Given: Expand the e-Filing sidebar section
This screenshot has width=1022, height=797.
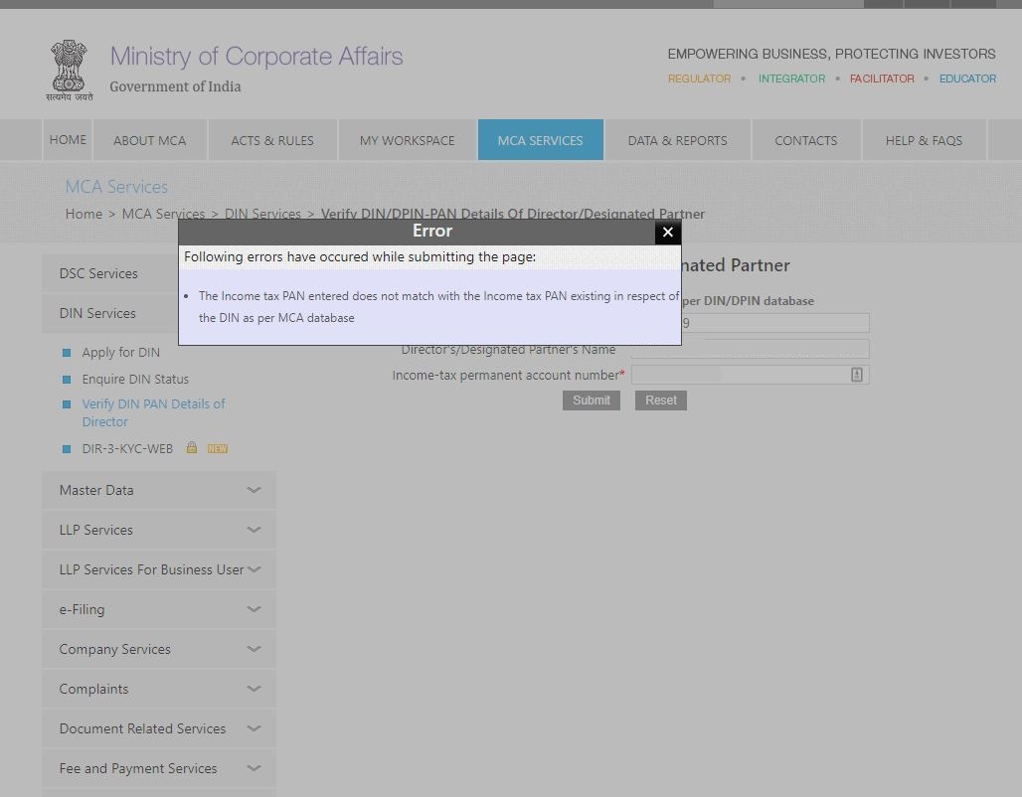Looking at the screenshot, I should click(x=254, y=609).
